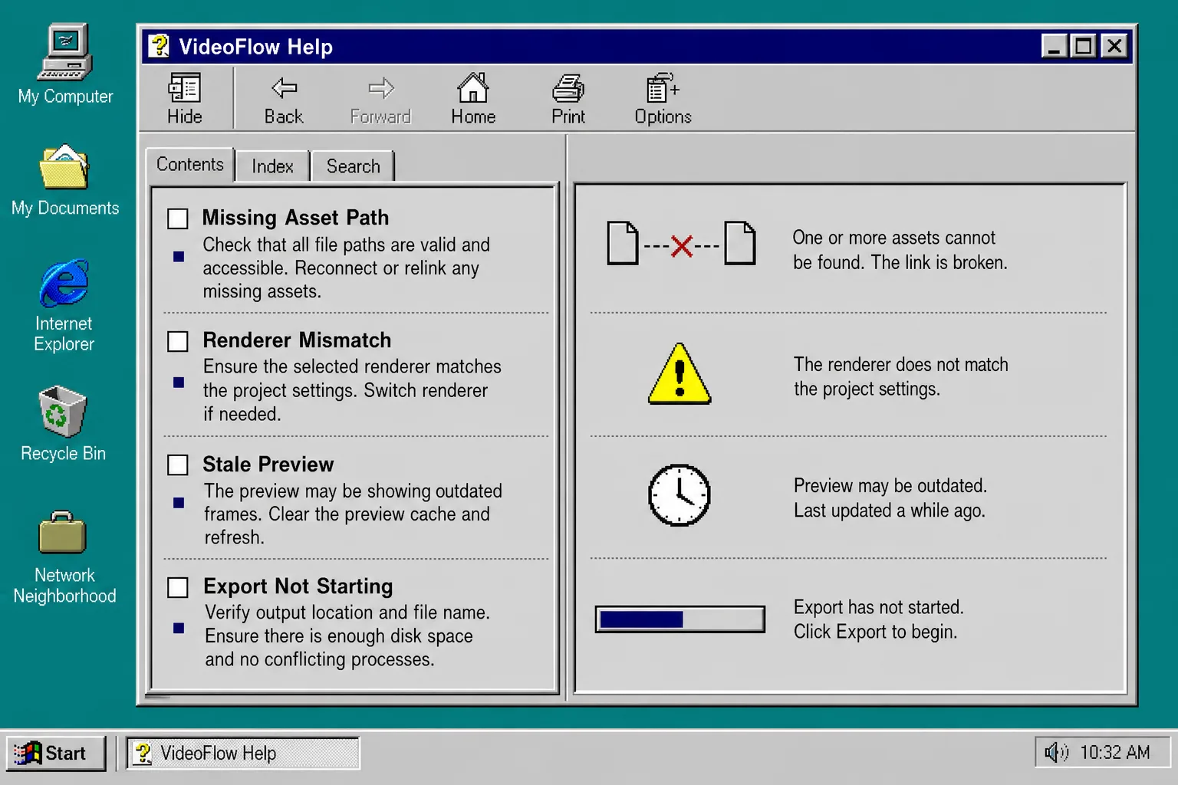This screenshot has width=1178, height=785.
Task: Click the VideoFlow Help title bar icon
Action: (159, 46)
